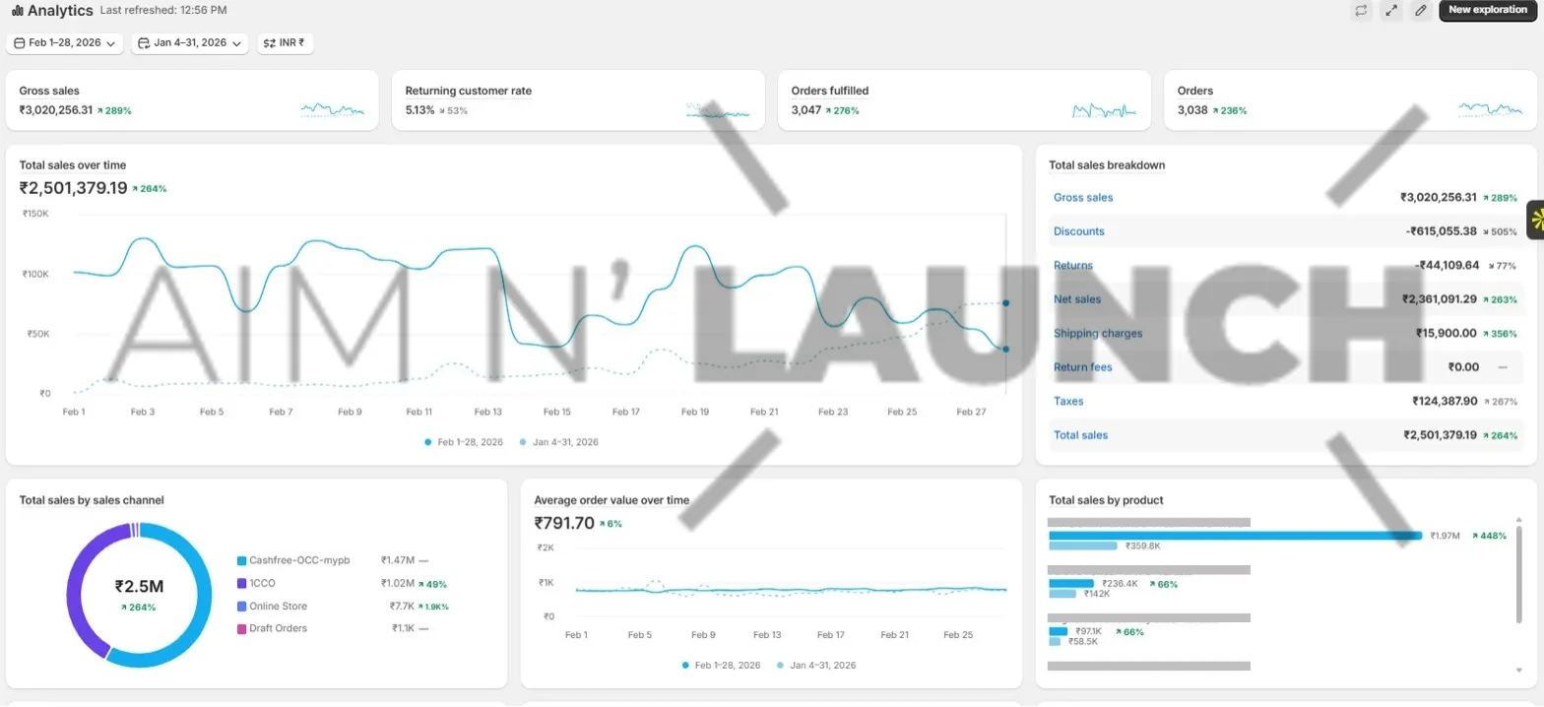Image resolution: width=1544 pixels, height=707 pixels.
Task: Click the refresh data icon
Action: [1361, 11]
